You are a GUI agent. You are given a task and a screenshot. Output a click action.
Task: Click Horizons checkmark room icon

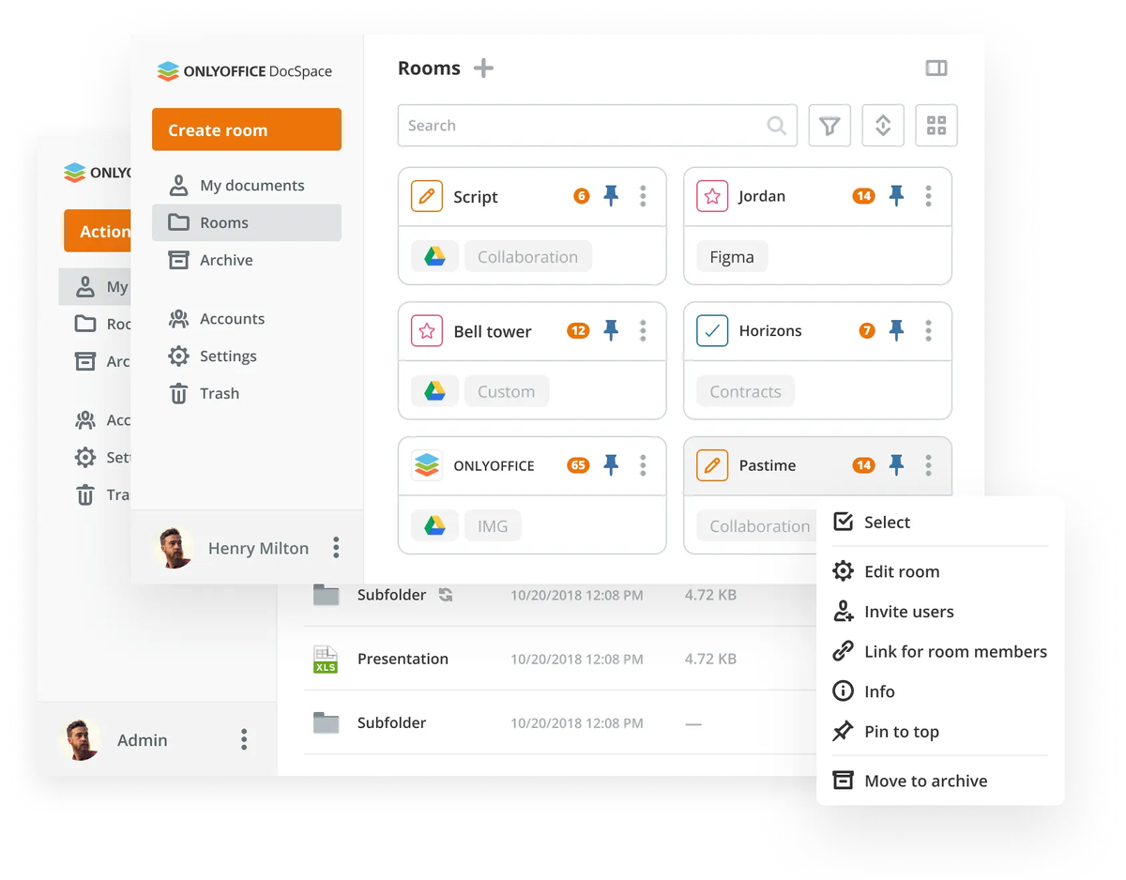[x=712, y=331]
